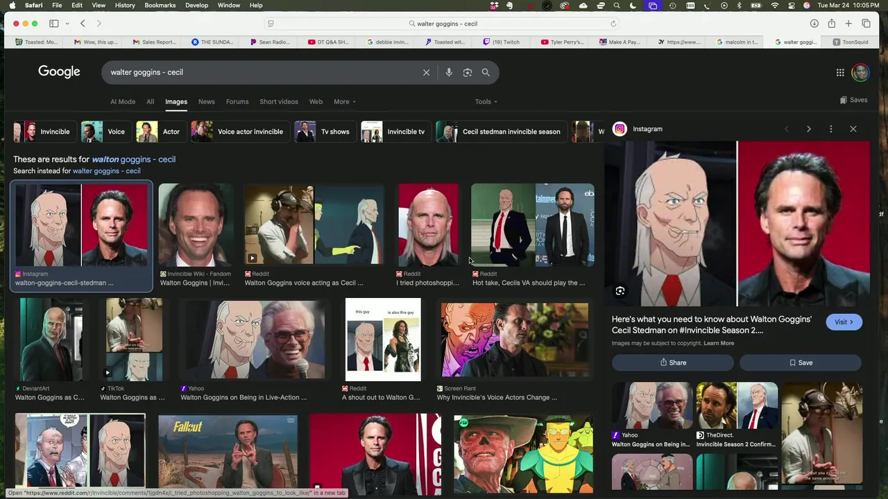888x499 pixels.
Task: Open Saves bookmark collection
Action: click(853, 100)
